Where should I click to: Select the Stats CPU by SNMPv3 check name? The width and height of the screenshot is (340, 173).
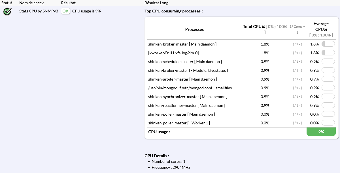click(x=39, y=11)
